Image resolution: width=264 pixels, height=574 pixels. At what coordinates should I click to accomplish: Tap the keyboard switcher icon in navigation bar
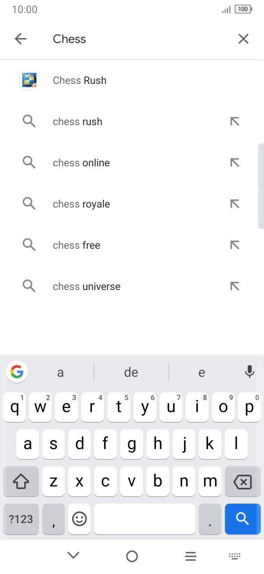click(x=235, y=556)
